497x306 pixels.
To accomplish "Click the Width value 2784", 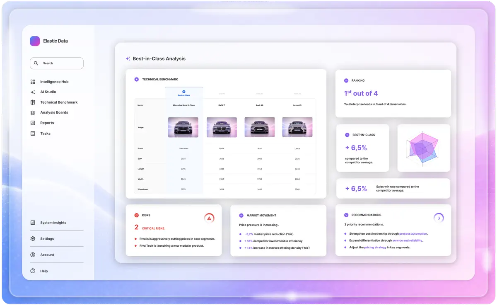I will pos(260,179).
